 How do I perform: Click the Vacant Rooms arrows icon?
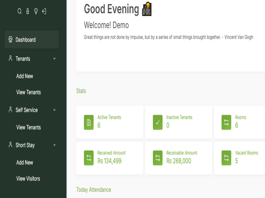coord(226,158)
